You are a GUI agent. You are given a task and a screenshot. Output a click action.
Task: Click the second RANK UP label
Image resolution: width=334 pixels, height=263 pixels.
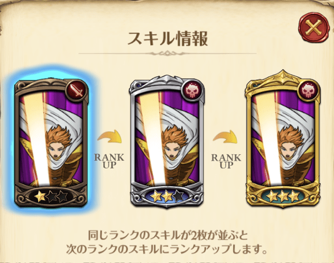[x=226, y=161]
